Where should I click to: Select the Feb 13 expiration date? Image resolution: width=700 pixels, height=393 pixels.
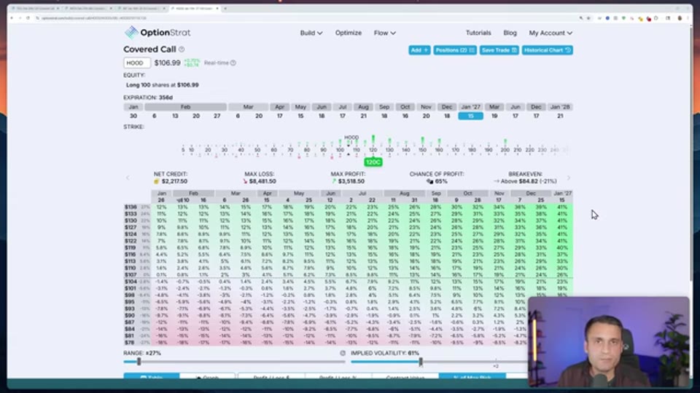click(x=175, y=116)
